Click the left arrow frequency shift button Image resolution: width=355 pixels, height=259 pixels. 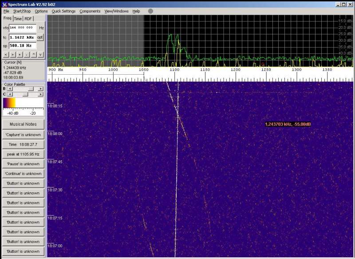coord(6,55)
